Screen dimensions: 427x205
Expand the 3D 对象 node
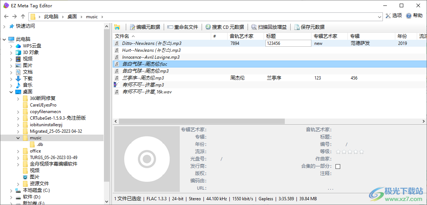[x=11, y=52]
